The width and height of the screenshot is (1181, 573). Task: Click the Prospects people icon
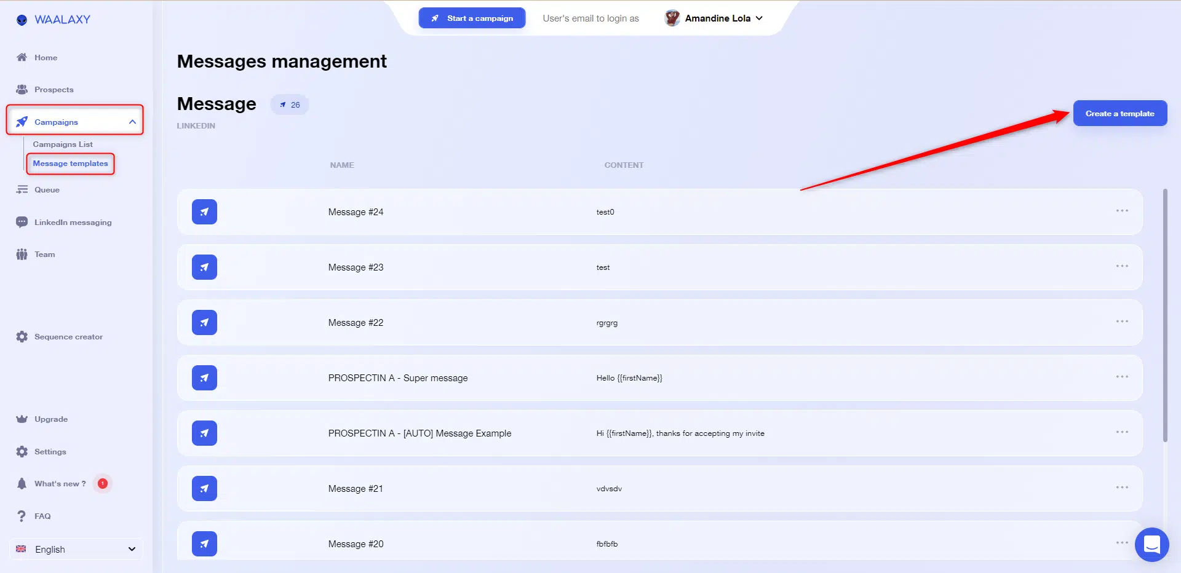[x=22, y=89]
